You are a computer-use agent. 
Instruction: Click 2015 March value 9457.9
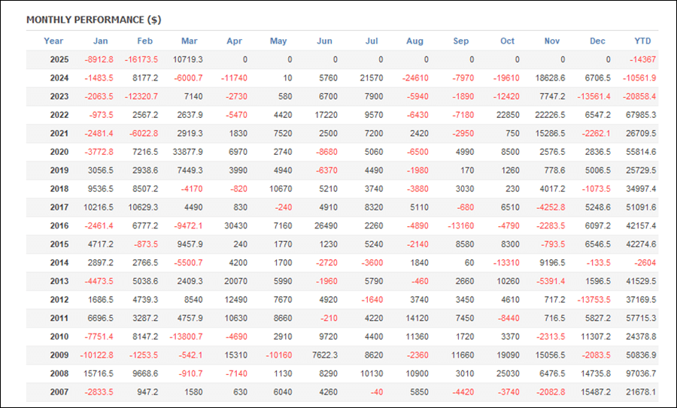(190, 244)
